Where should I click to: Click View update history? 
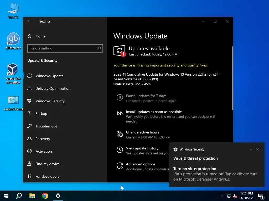(x=142, y=148)
